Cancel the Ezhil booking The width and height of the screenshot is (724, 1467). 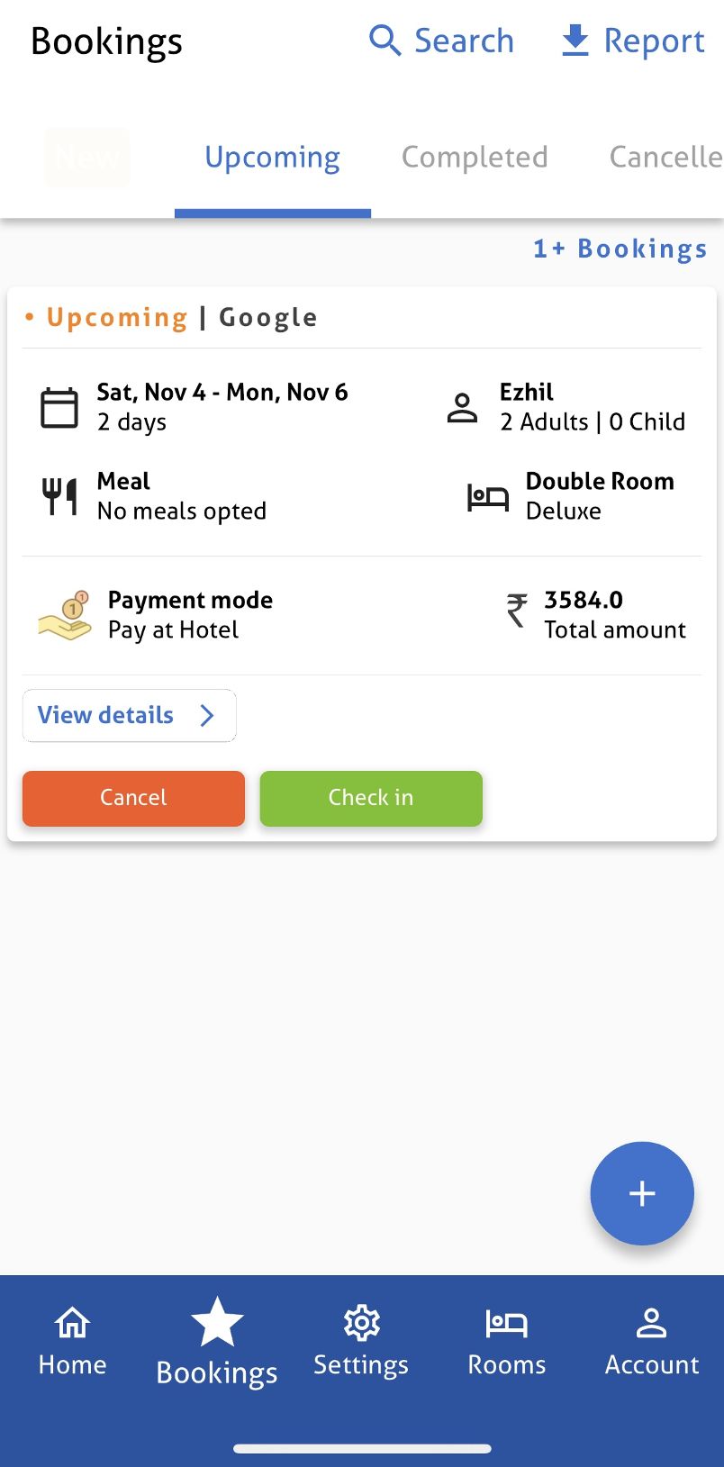click(x=133, y=798)
